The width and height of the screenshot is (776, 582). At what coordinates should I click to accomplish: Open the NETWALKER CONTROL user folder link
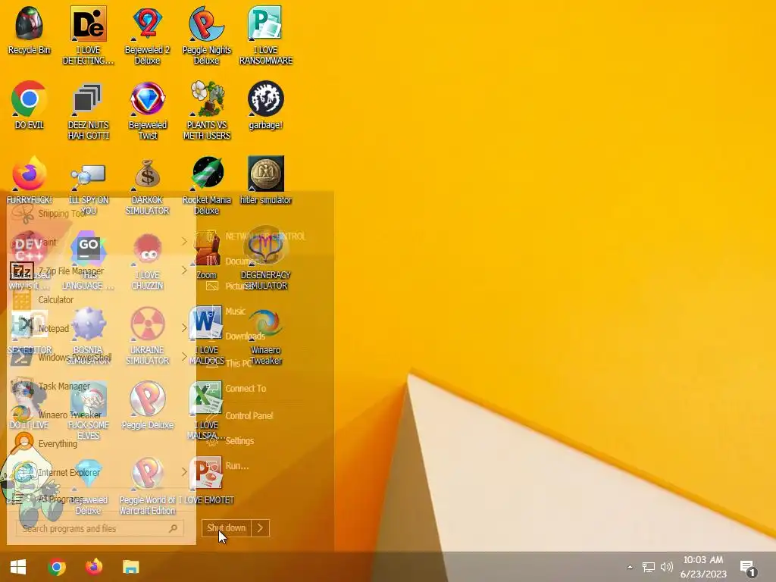265,236
